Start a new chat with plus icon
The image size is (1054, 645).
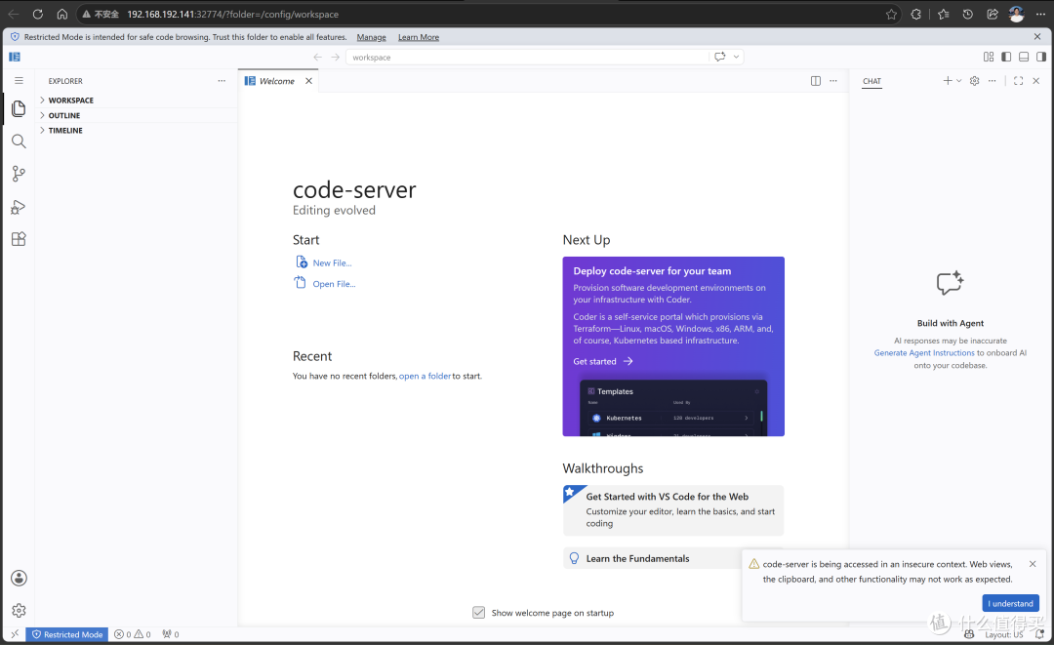tap(947, 81)
